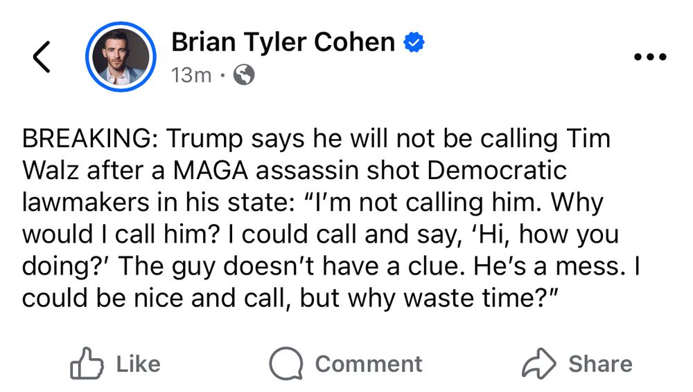This screenshot has height=392, width=693.
Task: Click the Comment text label
Action: (369, 364)
